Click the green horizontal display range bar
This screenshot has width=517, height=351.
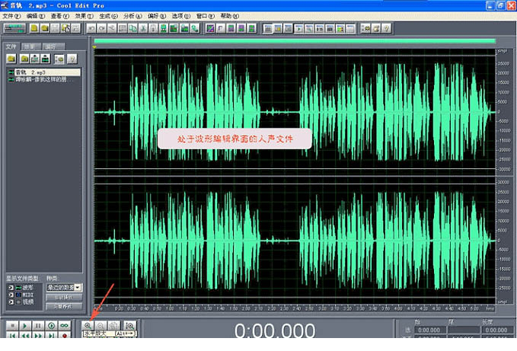tap(295, 41)
